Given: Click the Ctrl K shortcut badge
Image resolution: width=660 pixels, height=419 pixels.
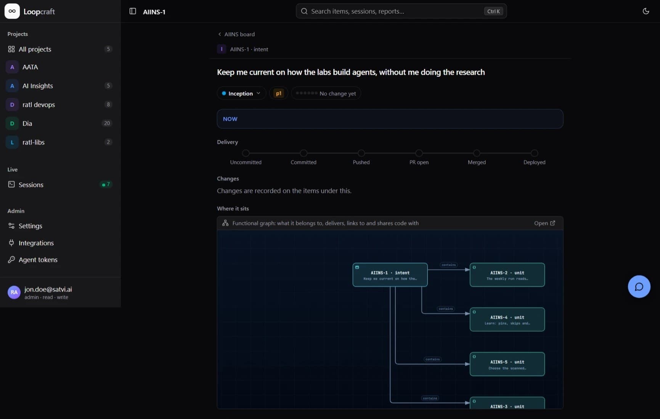Looking at the screenshot, I should [493, 11].
